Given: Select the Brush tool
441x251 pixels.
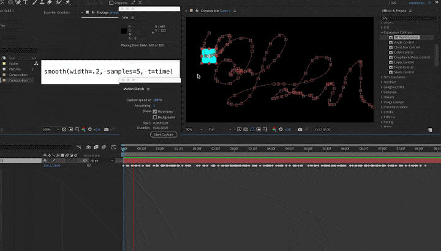Looking at the screenshot, I should (x=35, y=2).
